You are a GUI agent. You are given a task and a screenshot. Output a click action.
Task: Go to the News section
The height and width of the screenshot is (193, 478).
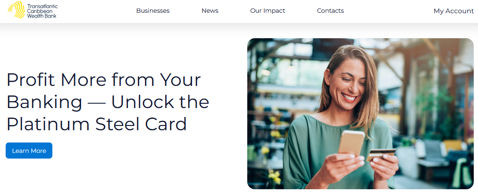point(210,11)
